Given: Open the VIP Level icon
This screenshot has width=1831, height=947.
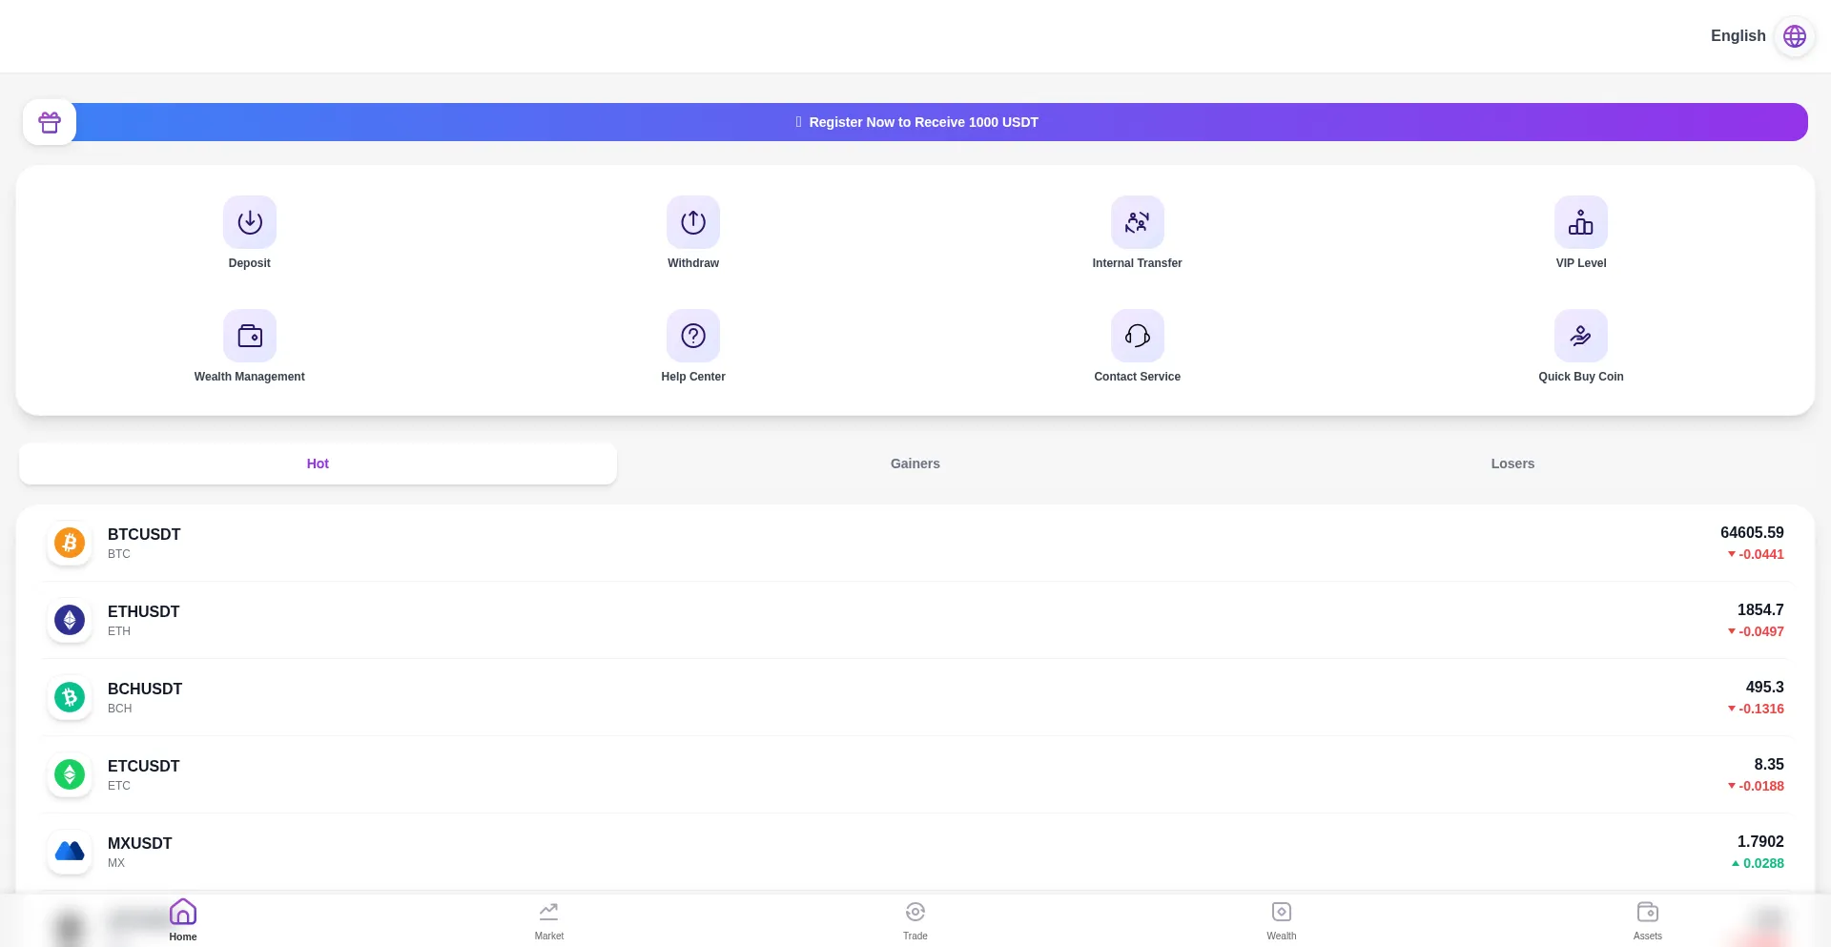Looking at the screenshot, I should pyautogui.click(x=1581, y=222).
